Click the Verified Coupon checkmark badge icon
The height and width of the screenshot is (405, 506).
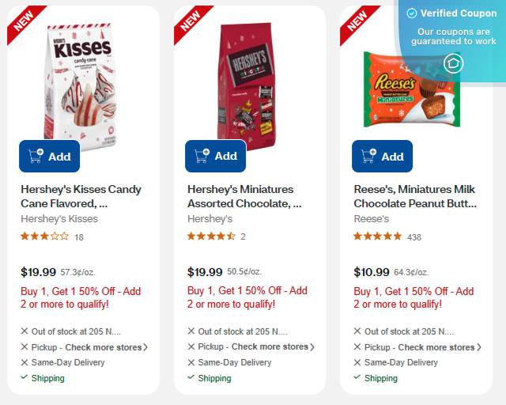click(x=411, y=13)
